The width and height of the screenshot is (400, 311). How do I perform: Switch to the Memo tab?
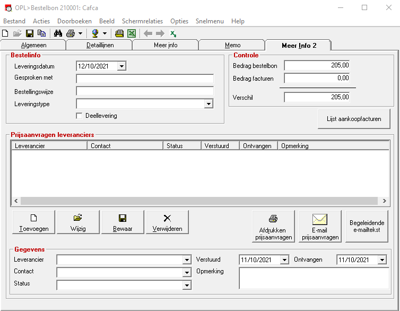(232, 45)
